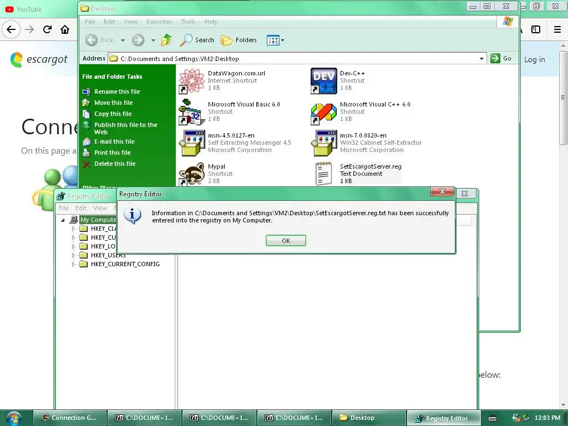Click the Windows flag logo in Explorer
Viewport: 568px width, 426px height.
[x=508, y=22]
